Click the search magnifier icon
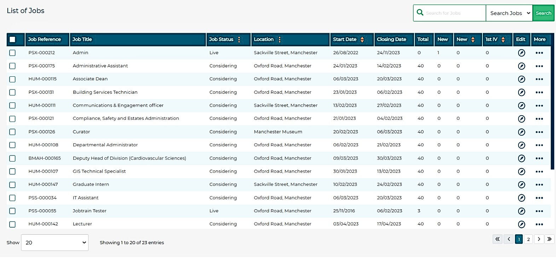 point(420,13)
